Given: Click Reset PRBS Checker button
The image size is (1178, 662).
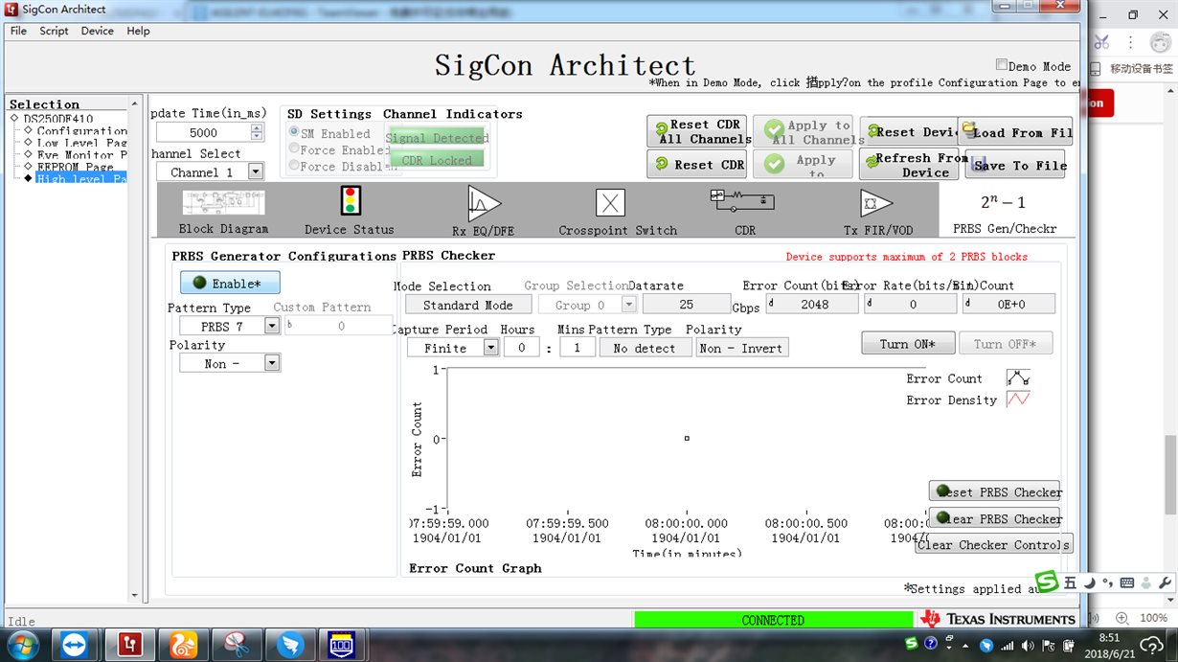Looking at the screenshot, I should [x=995, y=491].
